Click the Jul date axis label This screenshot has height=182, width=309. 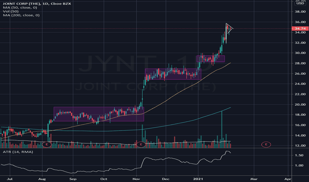click(10, 179)
